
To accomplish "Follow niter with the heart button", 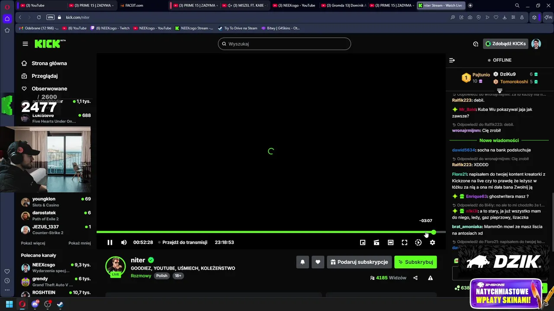I will pyautogui.click(x=318, y=262).
